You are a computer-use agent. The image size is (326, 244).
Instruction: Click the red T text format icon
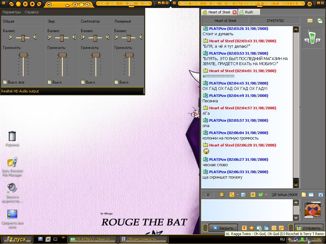244,228
